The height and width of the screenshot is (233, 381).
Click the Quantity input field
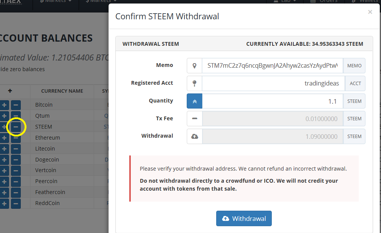(273, 101)
